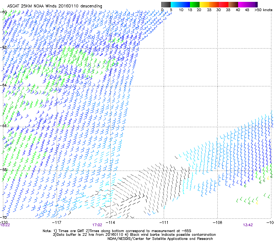
Task: Click the 'Times are GMT' note line
Action: pos(117,231)
